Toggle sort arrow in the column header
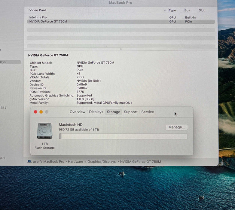This screenshot has height=210, width=235. (165, 10)
